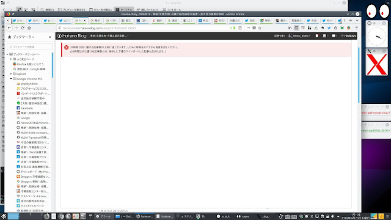Click red error icon in alert banner

[67, 47]
